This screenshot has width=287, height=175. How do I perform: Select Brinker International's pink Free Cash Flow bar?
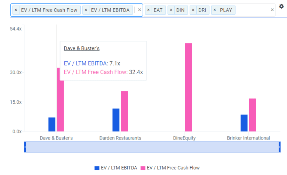252,115
